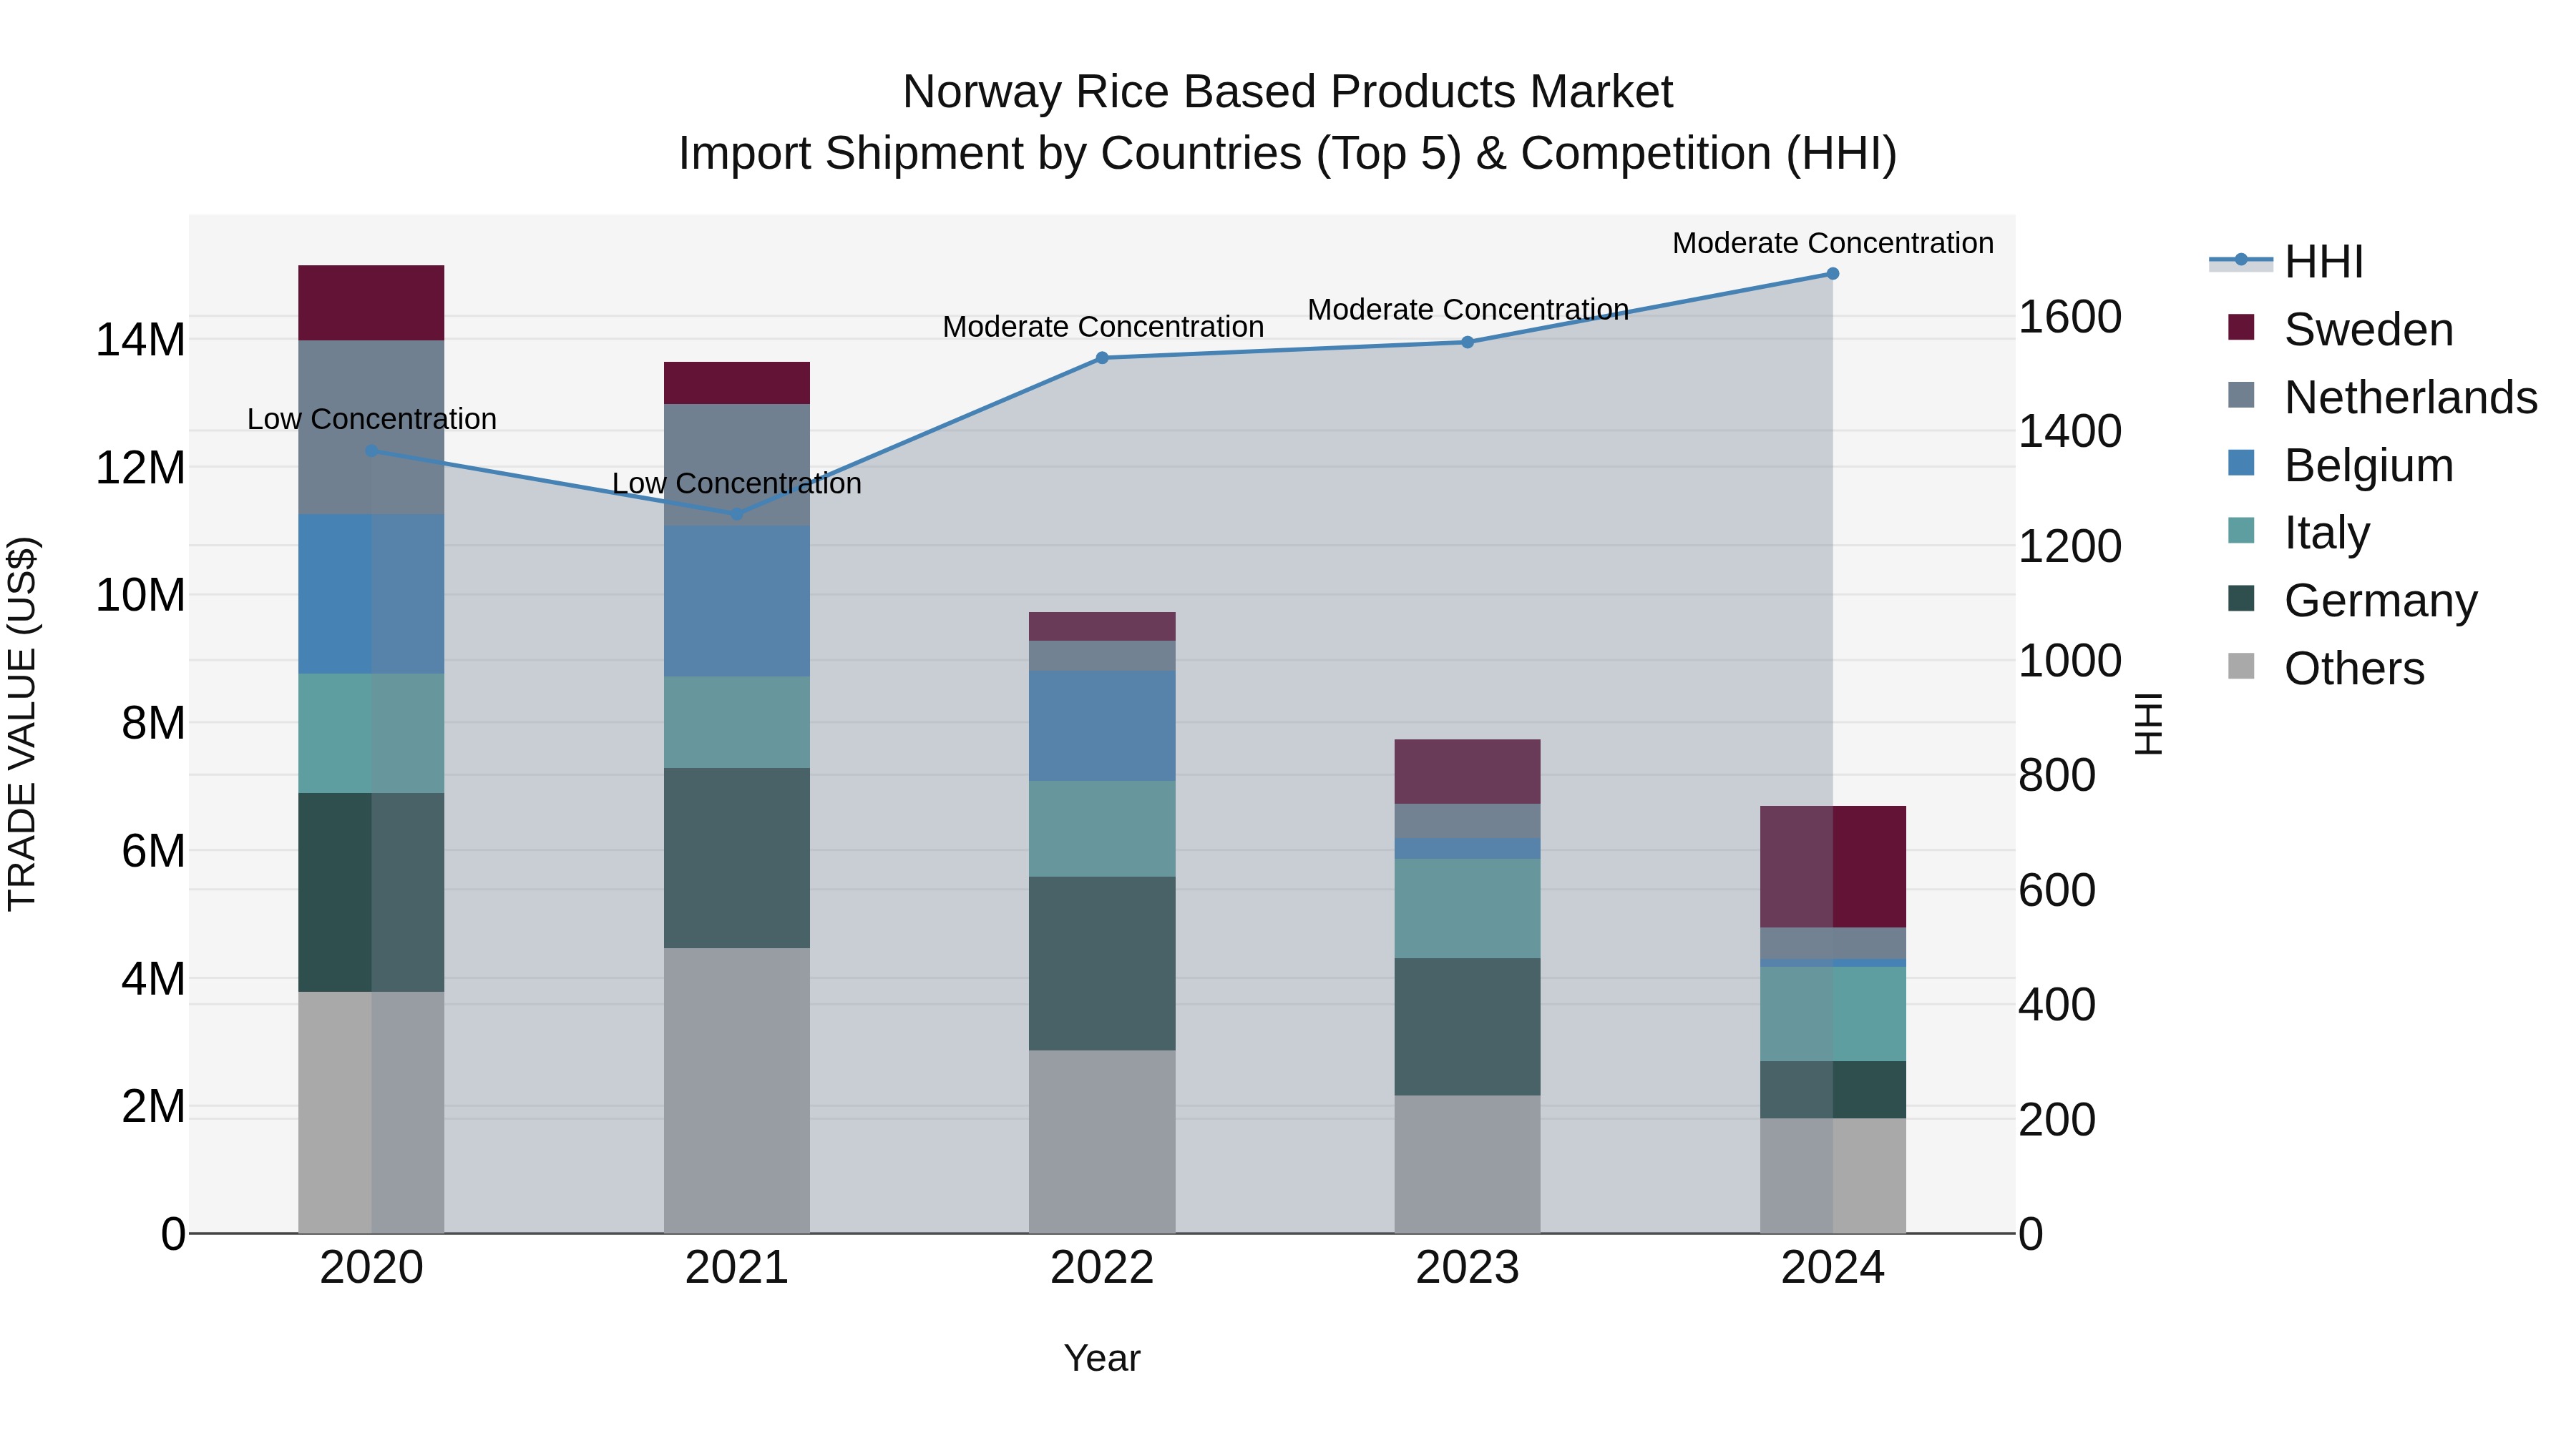Toggle the HHI legend entry
This screenshot has width=2576, height=1448.
[x=2287, y=262]
